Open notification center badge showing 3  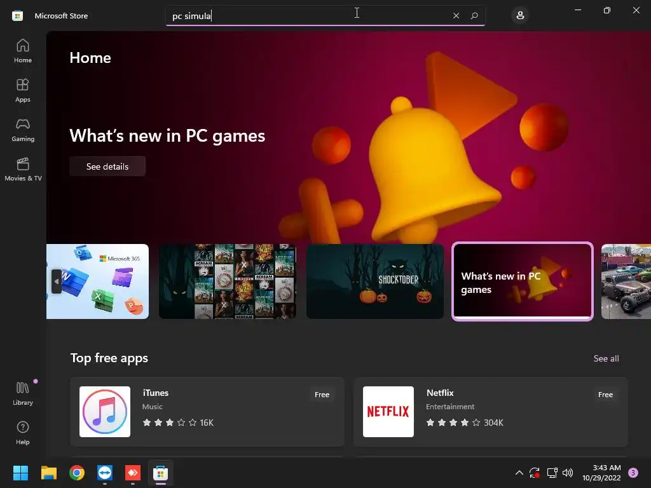pos(633,473)
